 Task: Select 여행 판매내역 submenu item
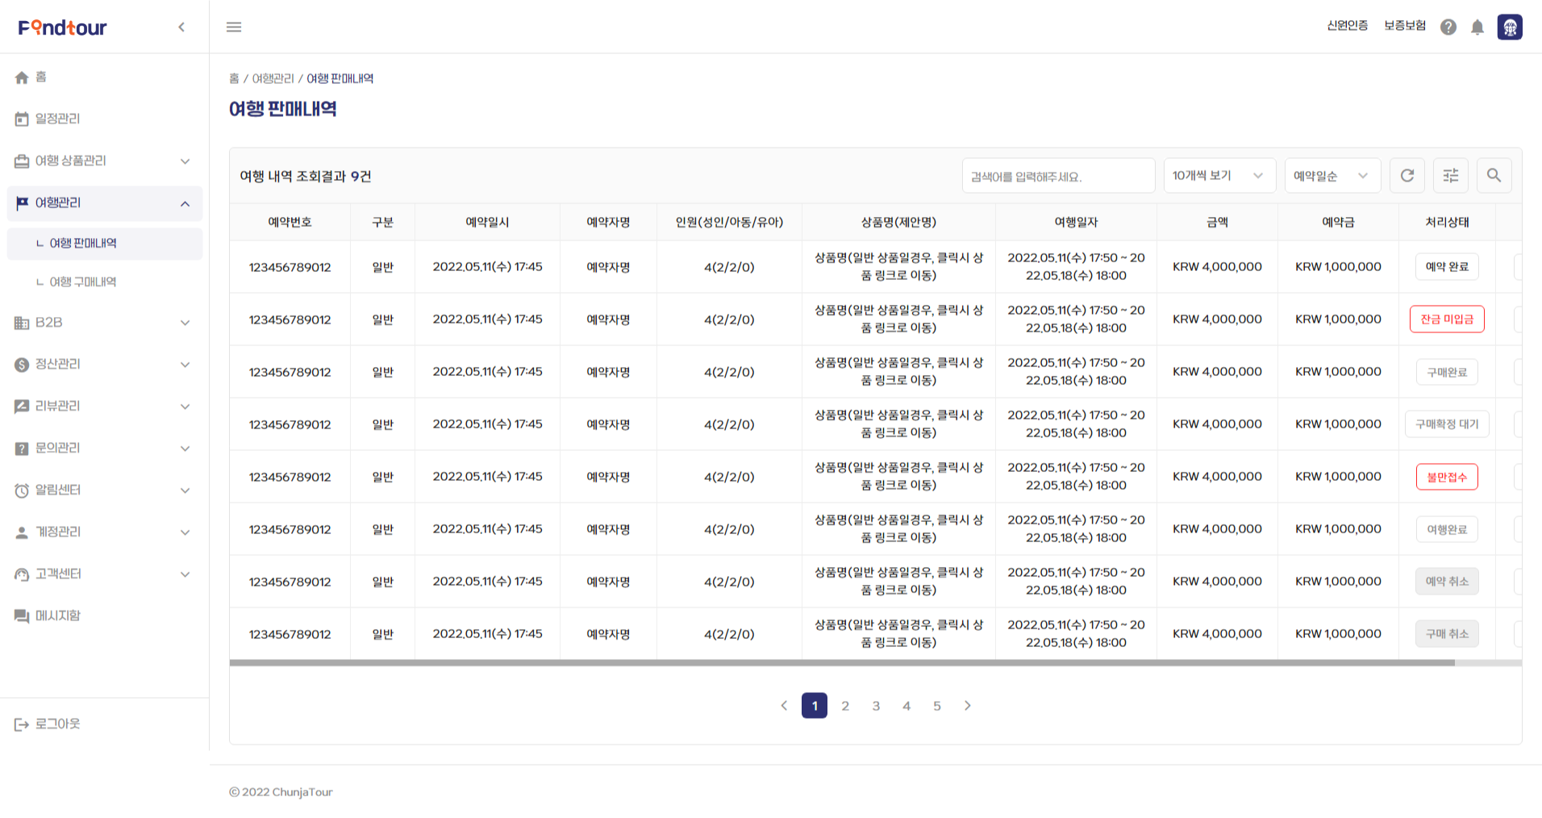click(x=105, y=244)
